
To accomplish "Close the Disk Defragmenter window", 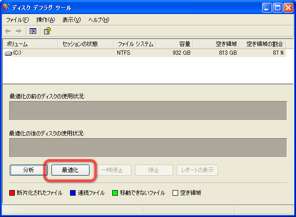I will [x=289, y=8].
